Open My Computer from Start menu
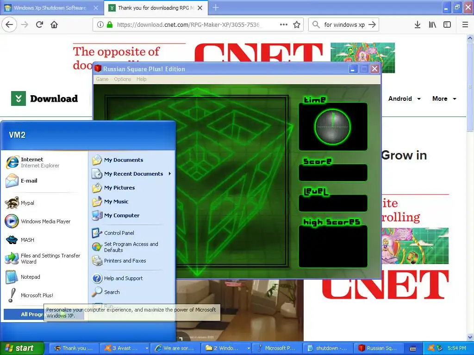 click(132, 215)
